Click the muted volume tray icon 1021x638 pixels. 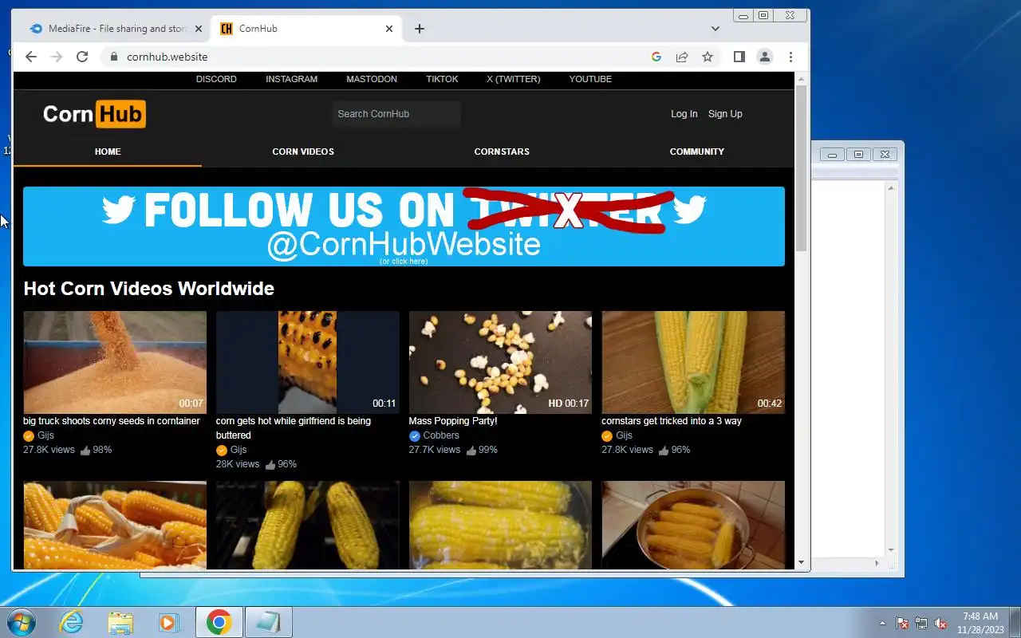tap(940, 623)
